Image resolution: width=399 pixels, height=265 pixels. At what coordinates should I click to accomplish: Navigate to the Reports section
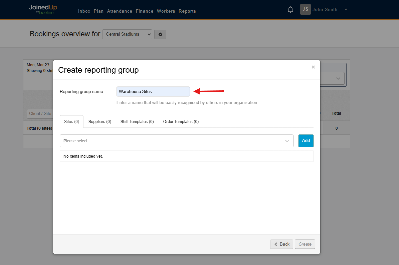187,11
